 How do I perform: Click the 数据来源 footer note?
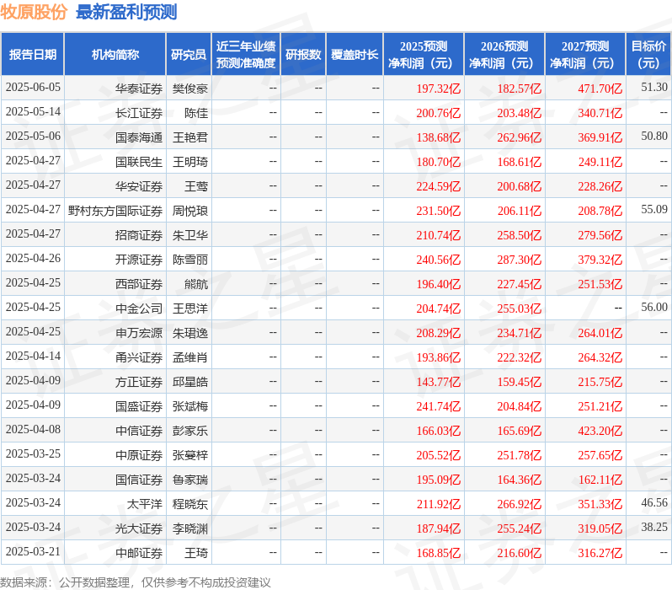pyautogui.click(x=136, y=582)
